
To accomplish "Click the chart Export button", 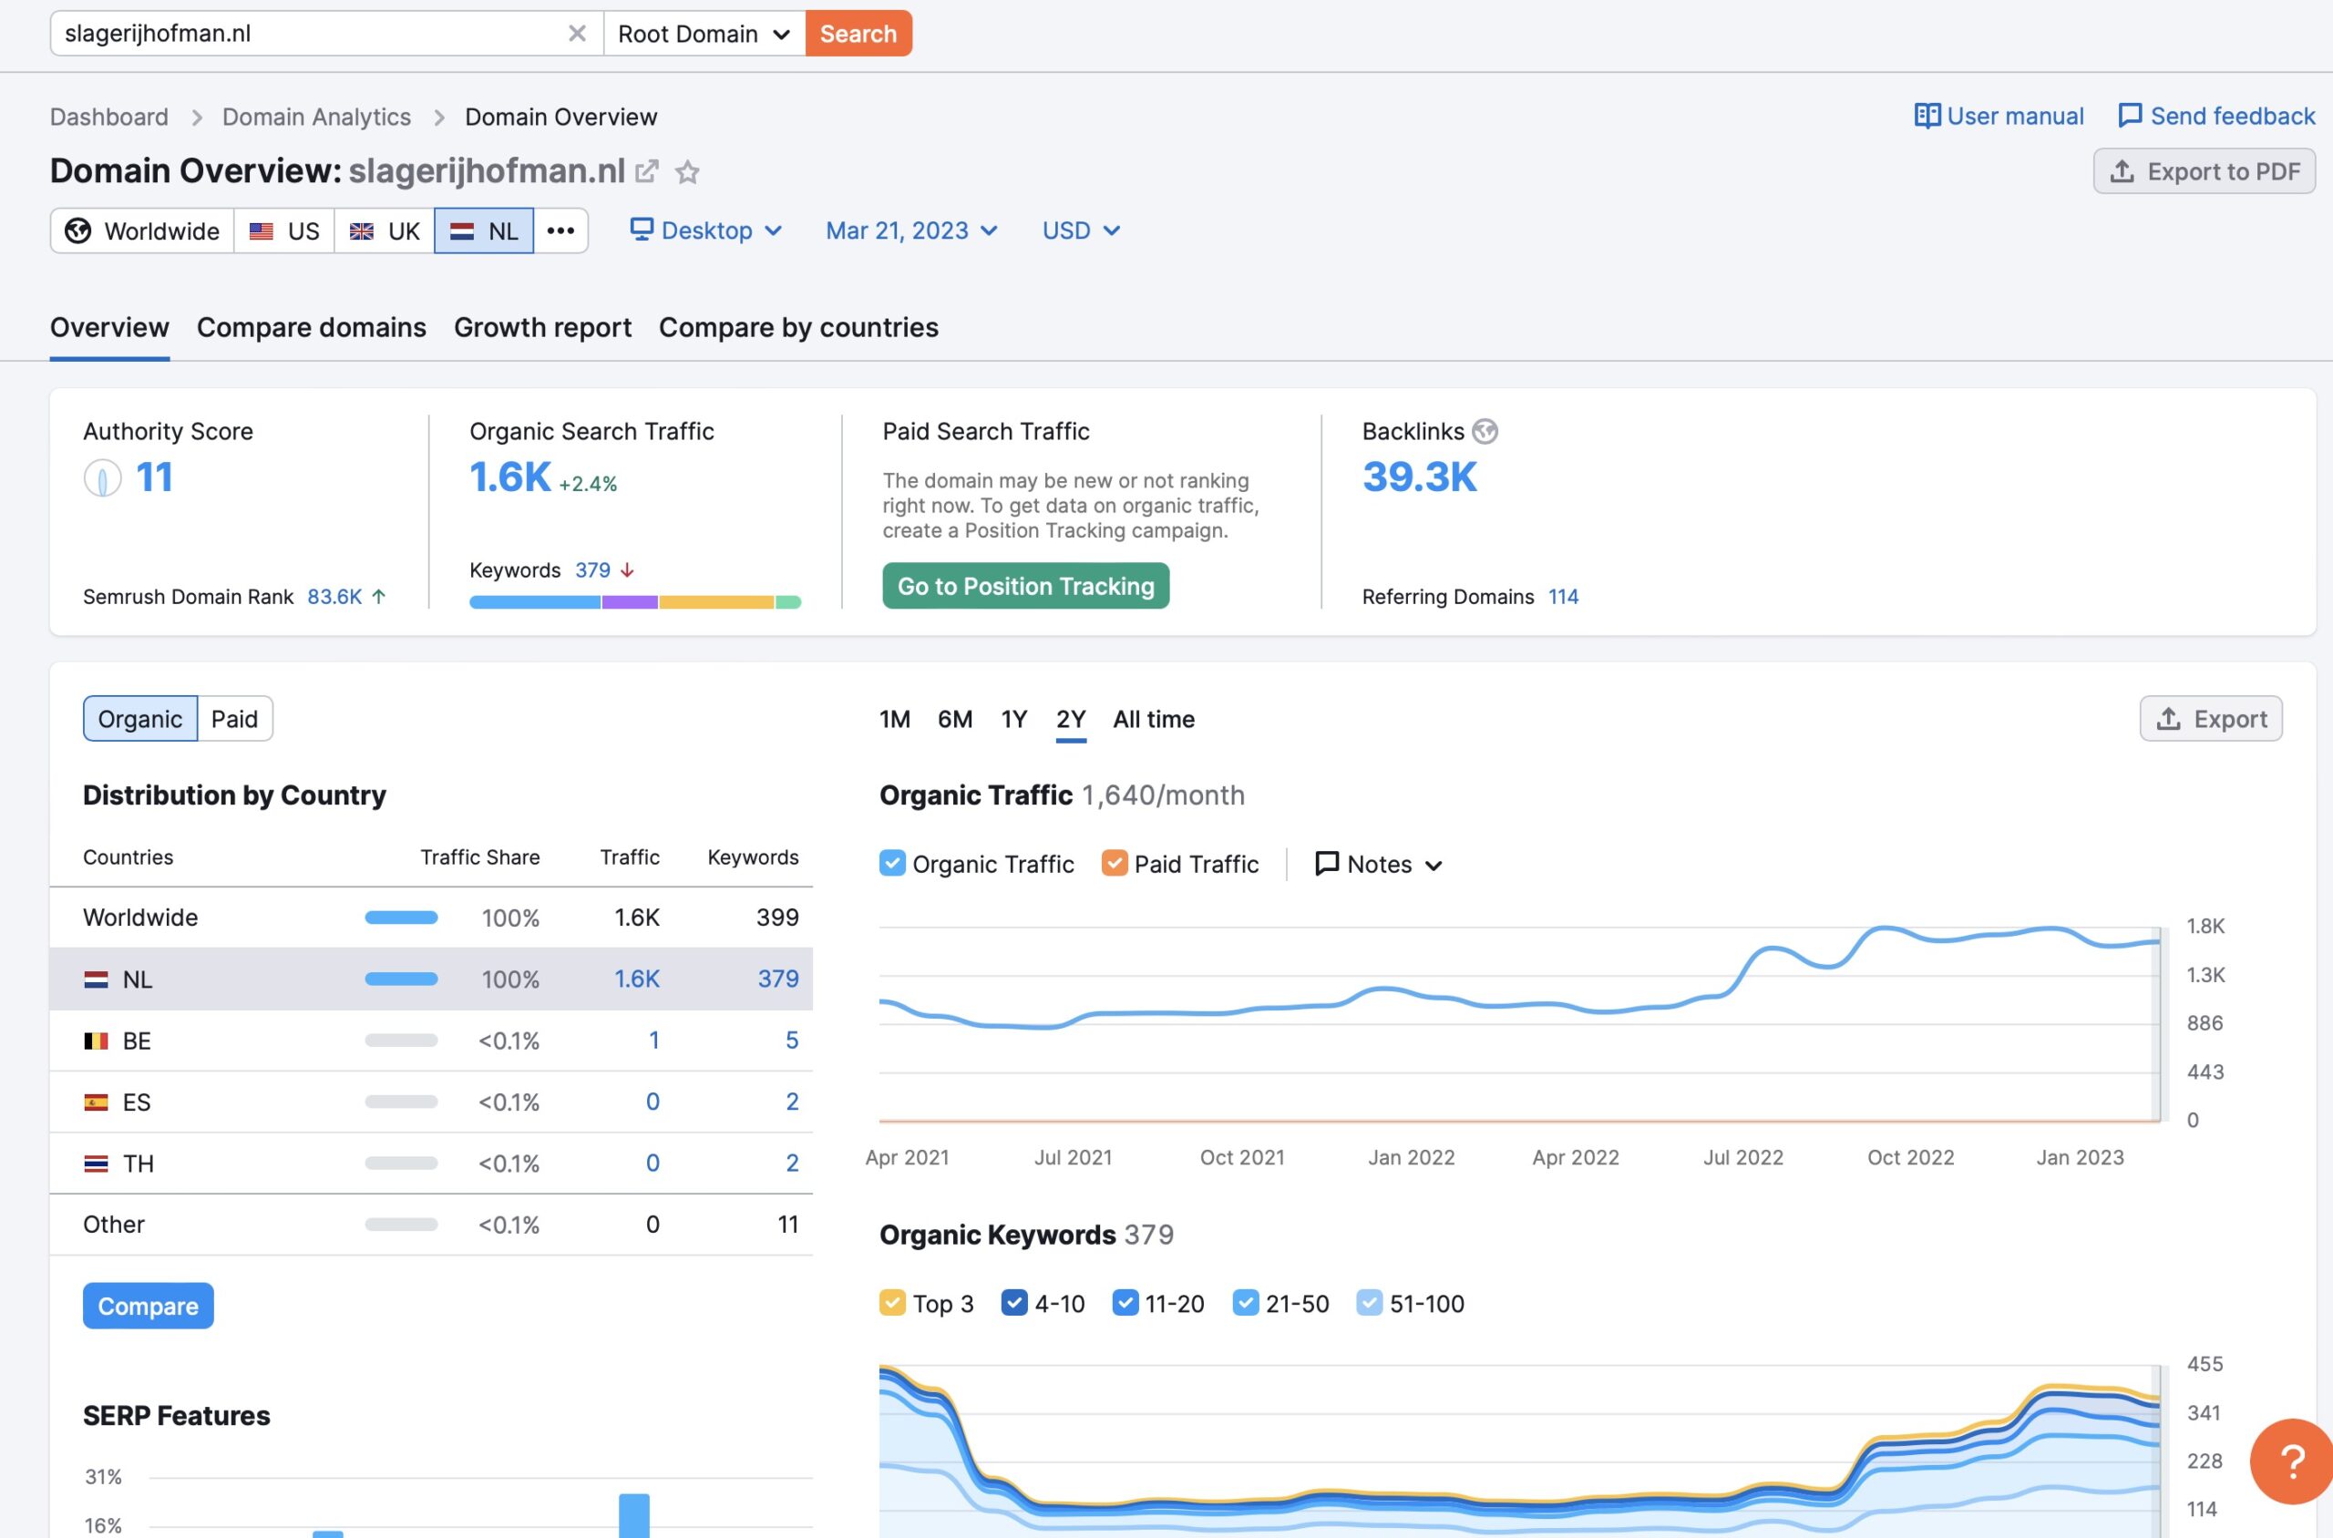I will click(2210, 719).
